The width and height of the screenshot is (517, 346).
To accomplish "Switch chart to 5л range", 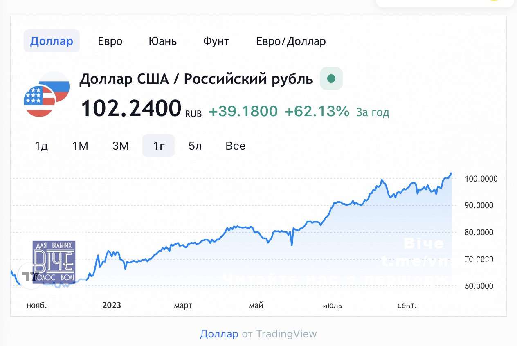I will tap(195, 146).
